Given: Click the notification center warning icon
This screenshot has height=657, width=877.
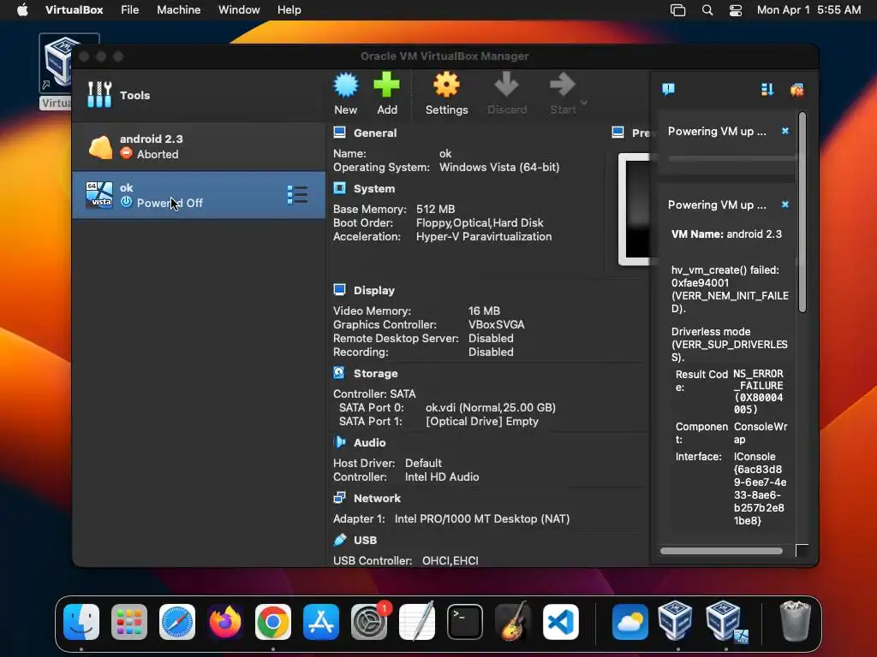Looking at the screenshot, I should click(x=668, y=89).
